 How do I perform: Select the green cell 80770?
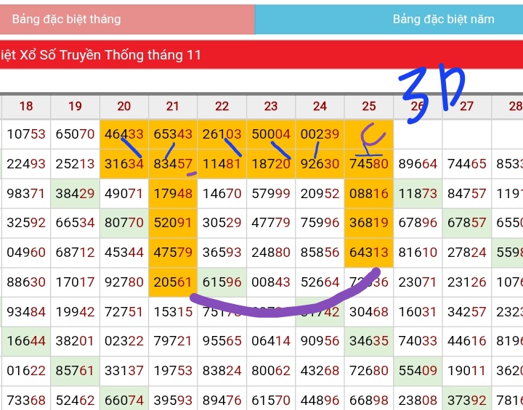(x=124, y=224)
